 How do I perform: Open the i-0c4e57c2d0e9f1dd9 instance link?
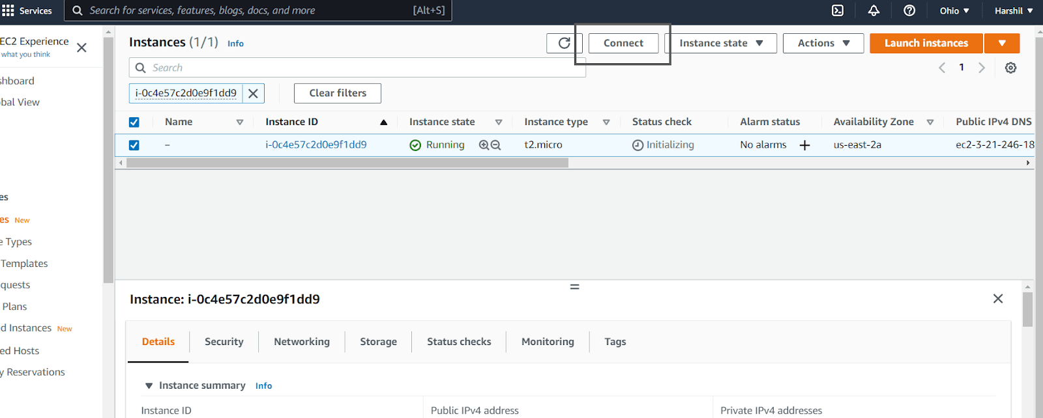point(316,145)
